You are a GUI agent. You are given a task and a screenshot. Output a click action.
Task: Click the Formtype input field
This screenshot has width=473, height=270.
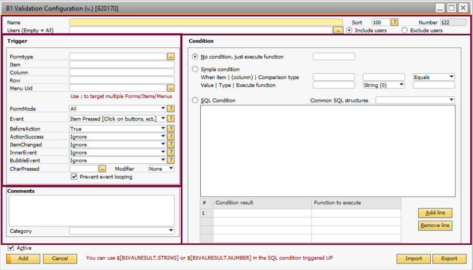[118, 57]
